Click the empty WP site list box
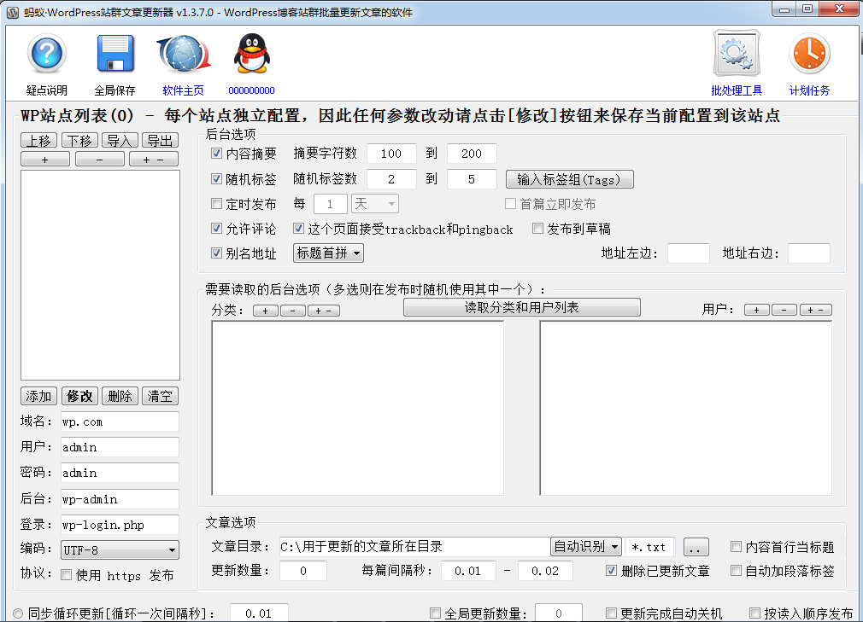The height and width of the screenshot is (622, 863). click(x=100, y=275)
